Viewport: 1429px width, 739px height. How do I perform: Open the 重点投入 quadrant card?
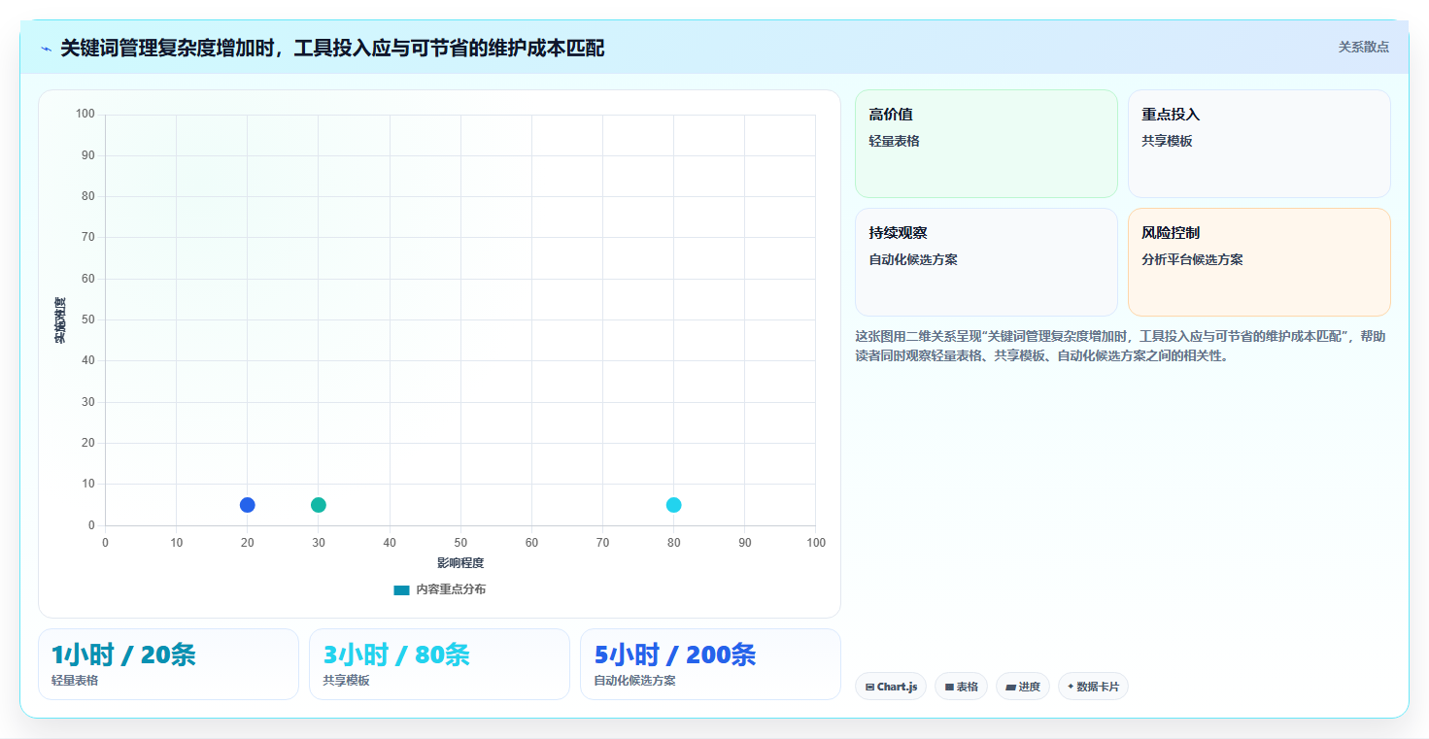click(1259, 144)
